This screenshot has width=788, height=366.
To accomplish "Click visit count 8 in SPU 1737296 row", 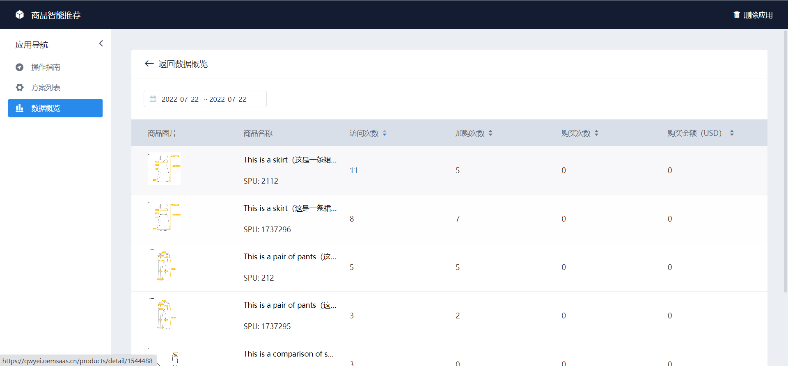I will coord(352,219).
